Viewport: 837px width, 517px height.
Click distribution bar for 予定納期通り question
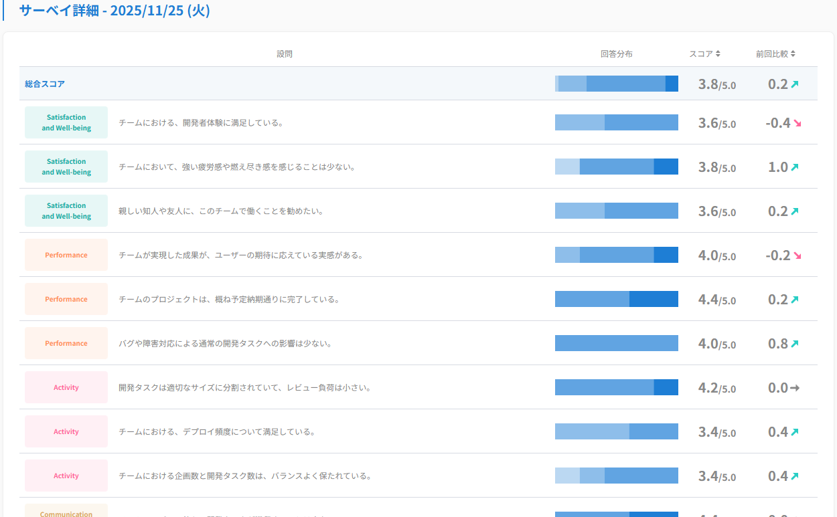pos(617,299)
